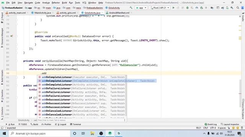Open the Build menu

pos(64,3)
